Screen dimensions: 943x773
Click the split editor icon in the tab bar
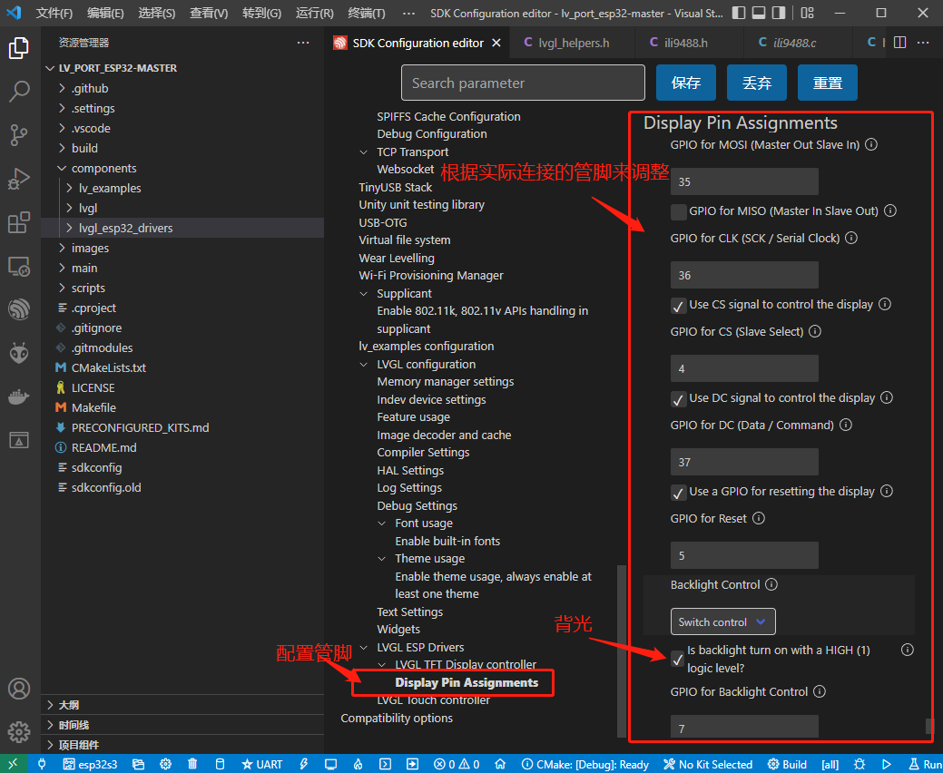click(x=899, y=43)
